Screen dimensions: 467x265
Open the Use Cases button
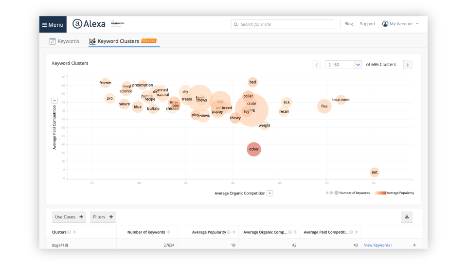click(x=69, y=217)
